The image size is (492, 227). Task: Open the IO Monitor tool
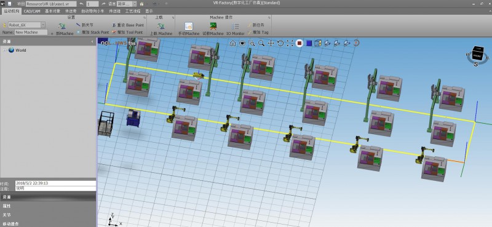236,29
